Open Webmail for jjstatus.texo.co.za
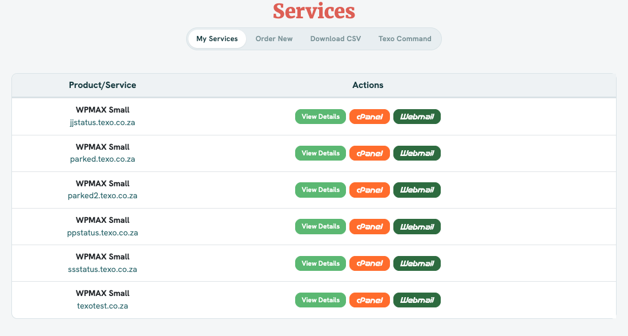This screenshot has width=628, height=336. pyautogui.click(x=417, y=117)
